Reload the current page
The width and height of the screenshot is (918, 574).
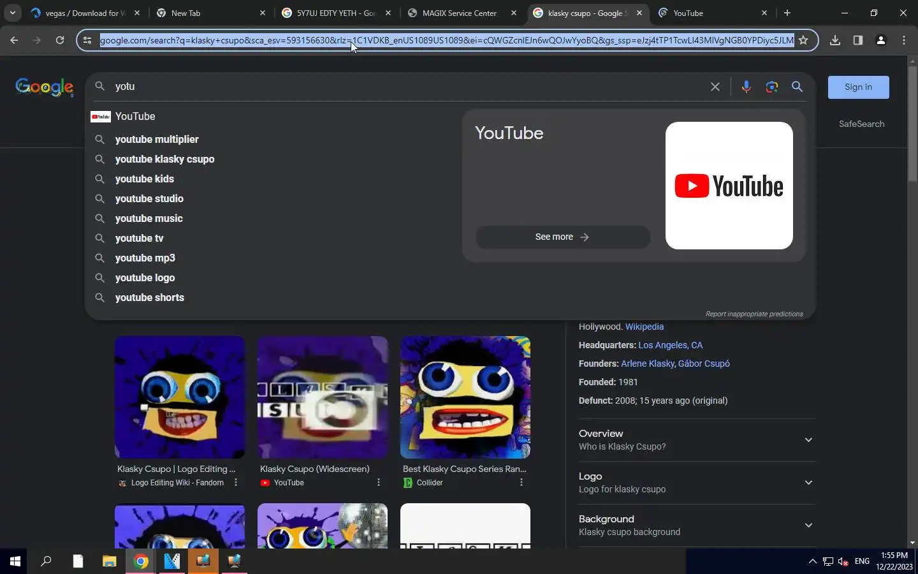pos(60,40)
